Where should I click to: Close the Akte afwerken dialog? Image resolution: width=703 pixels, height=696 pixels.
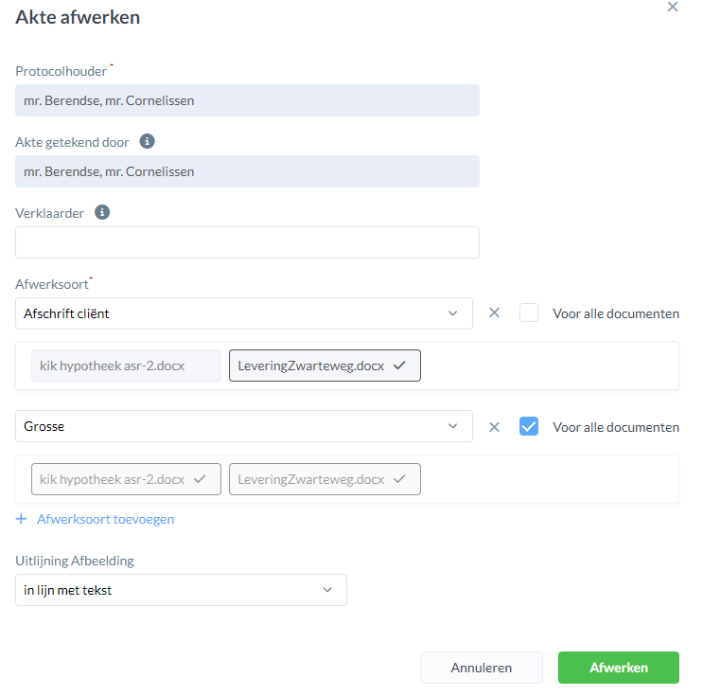point(673,7)
